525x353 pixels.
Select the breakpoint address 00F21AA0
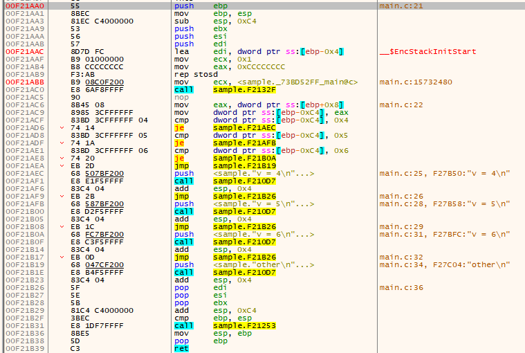(x=19, y=6)
